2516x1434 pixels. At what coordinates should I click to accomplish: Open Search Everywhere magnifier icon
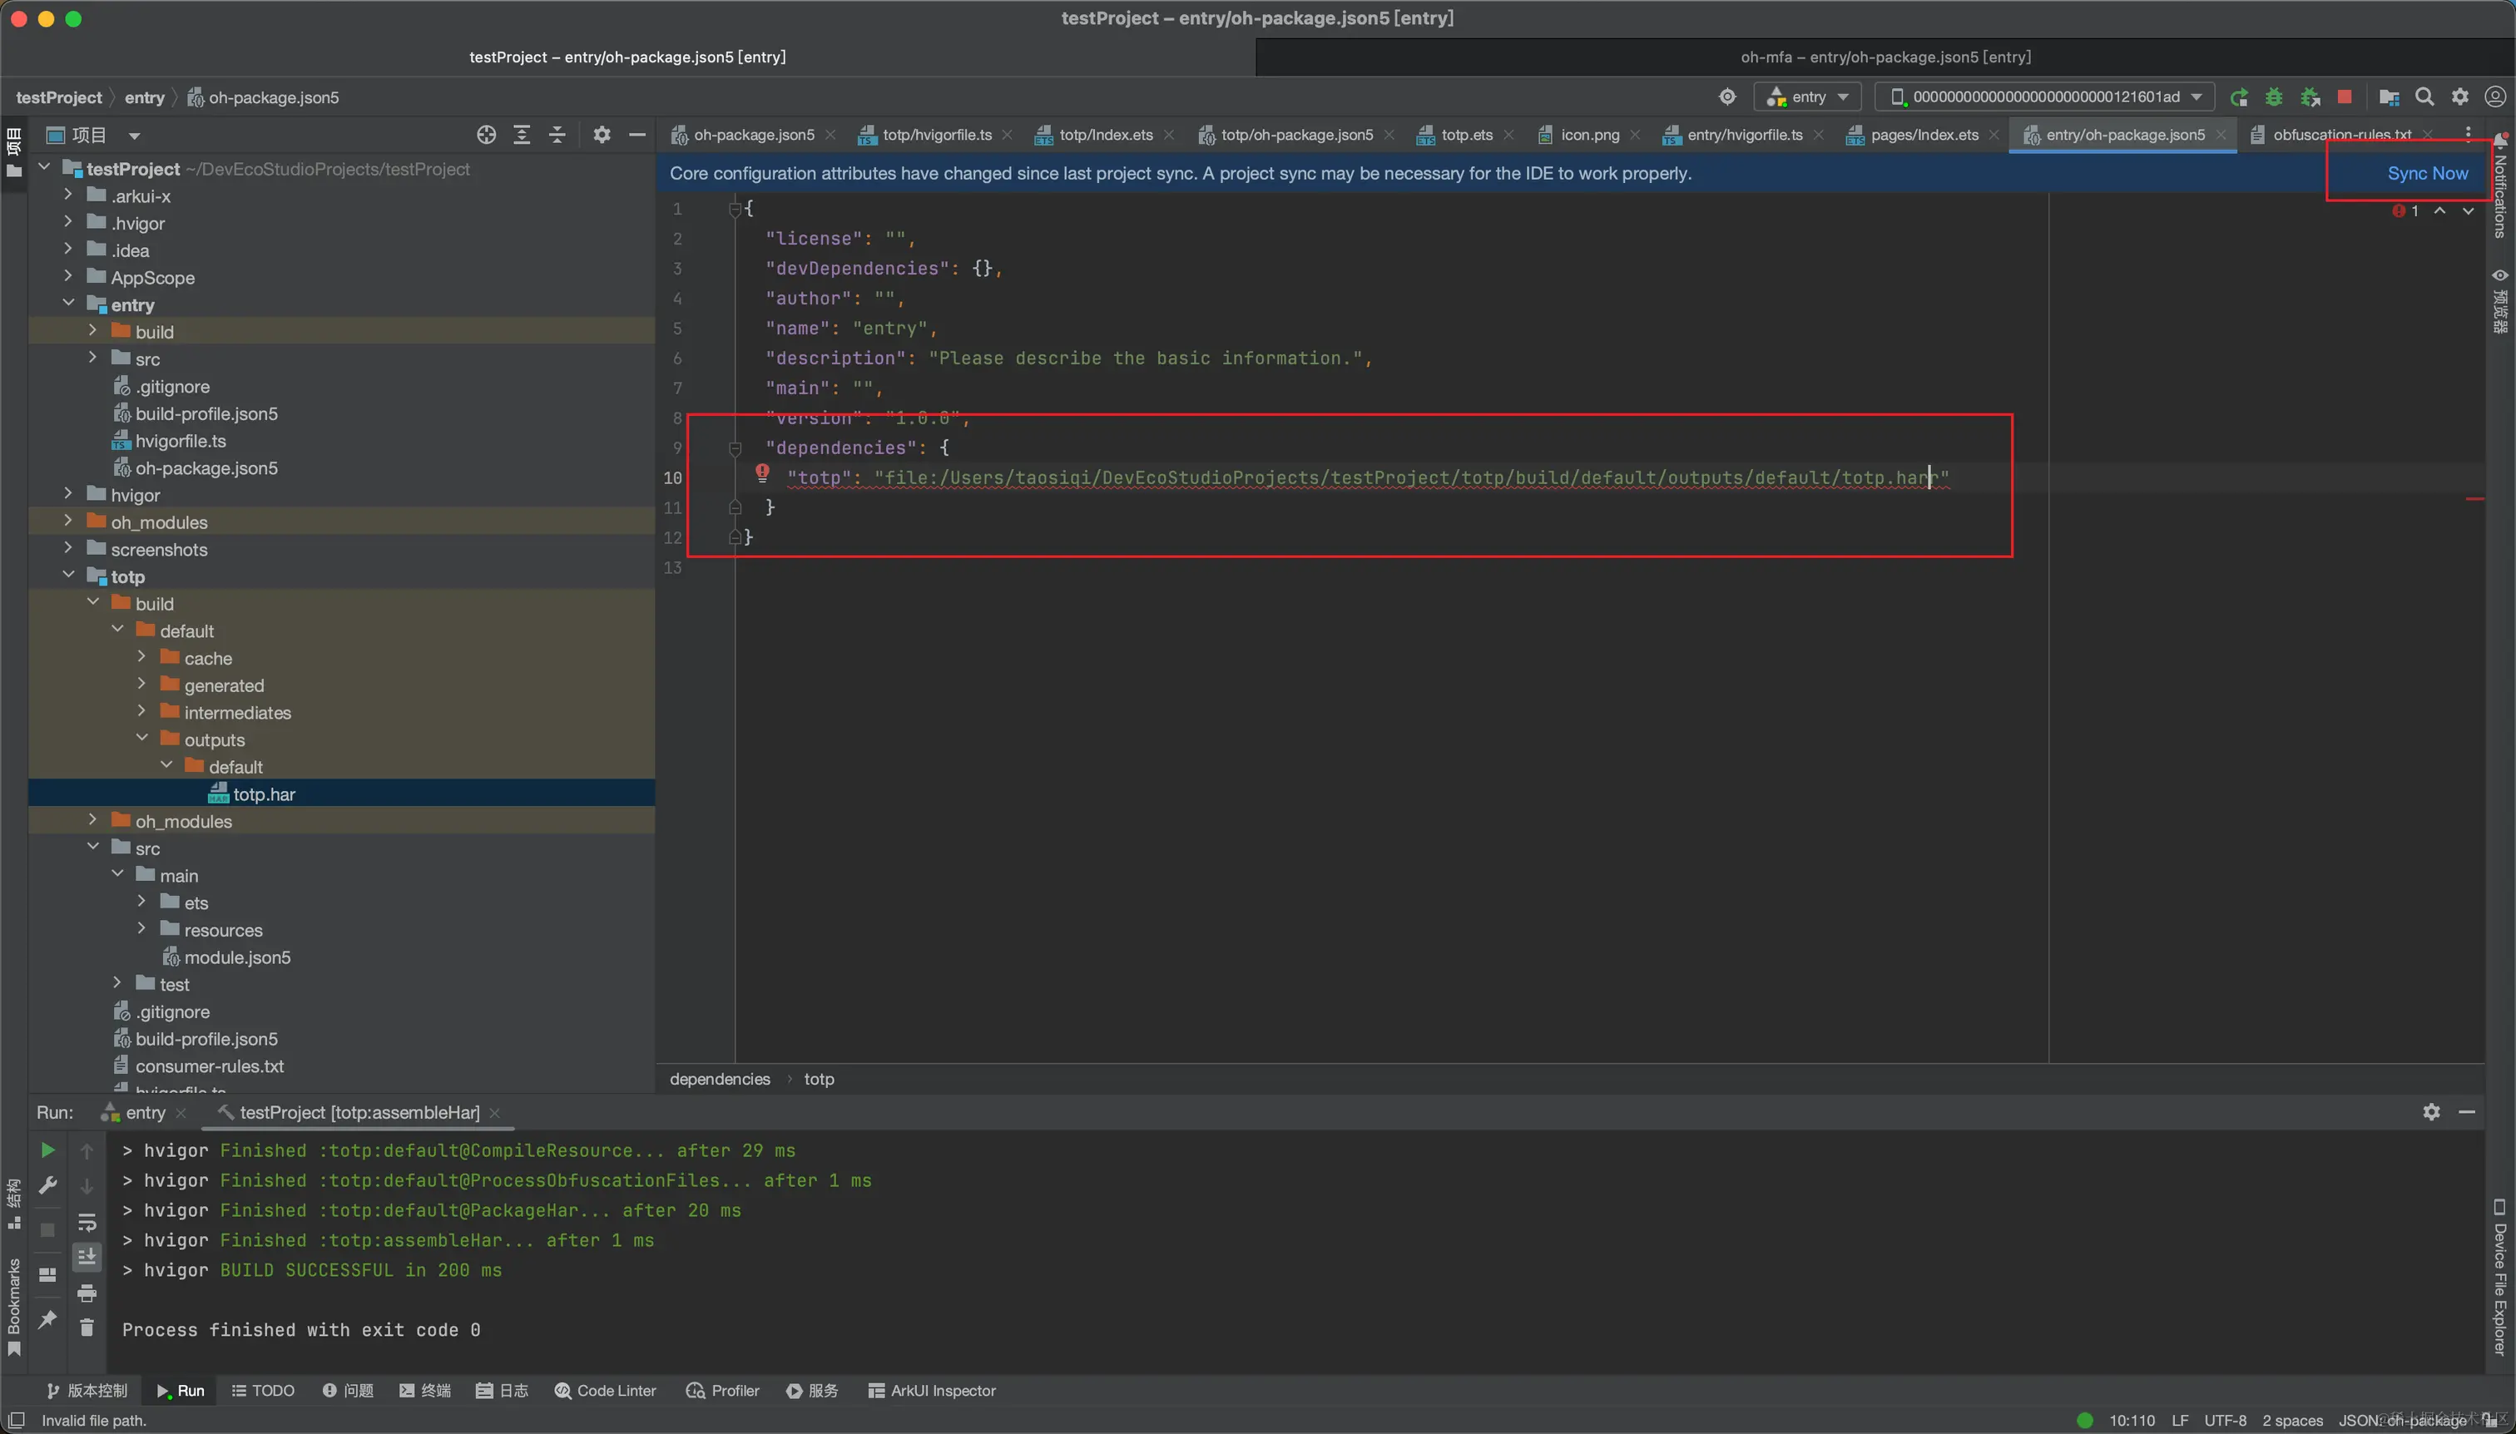2424,96
